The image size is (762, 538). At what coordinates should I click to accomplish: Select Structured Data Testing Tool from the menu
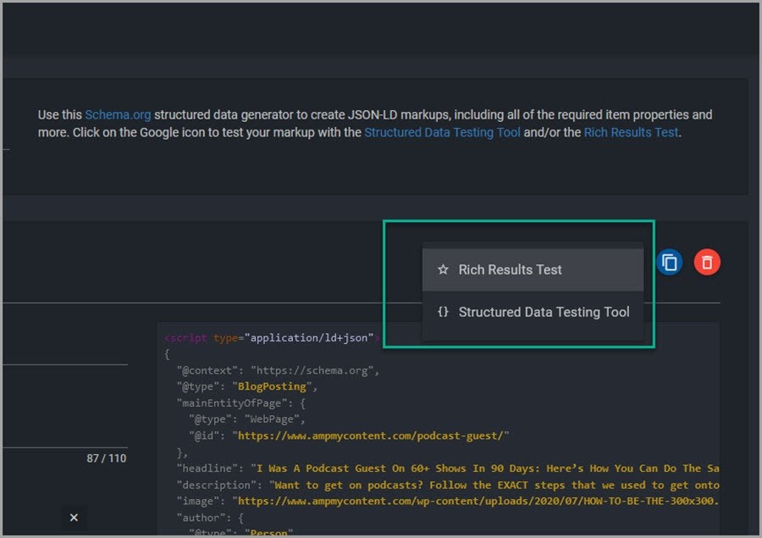(x=543, y=312)
